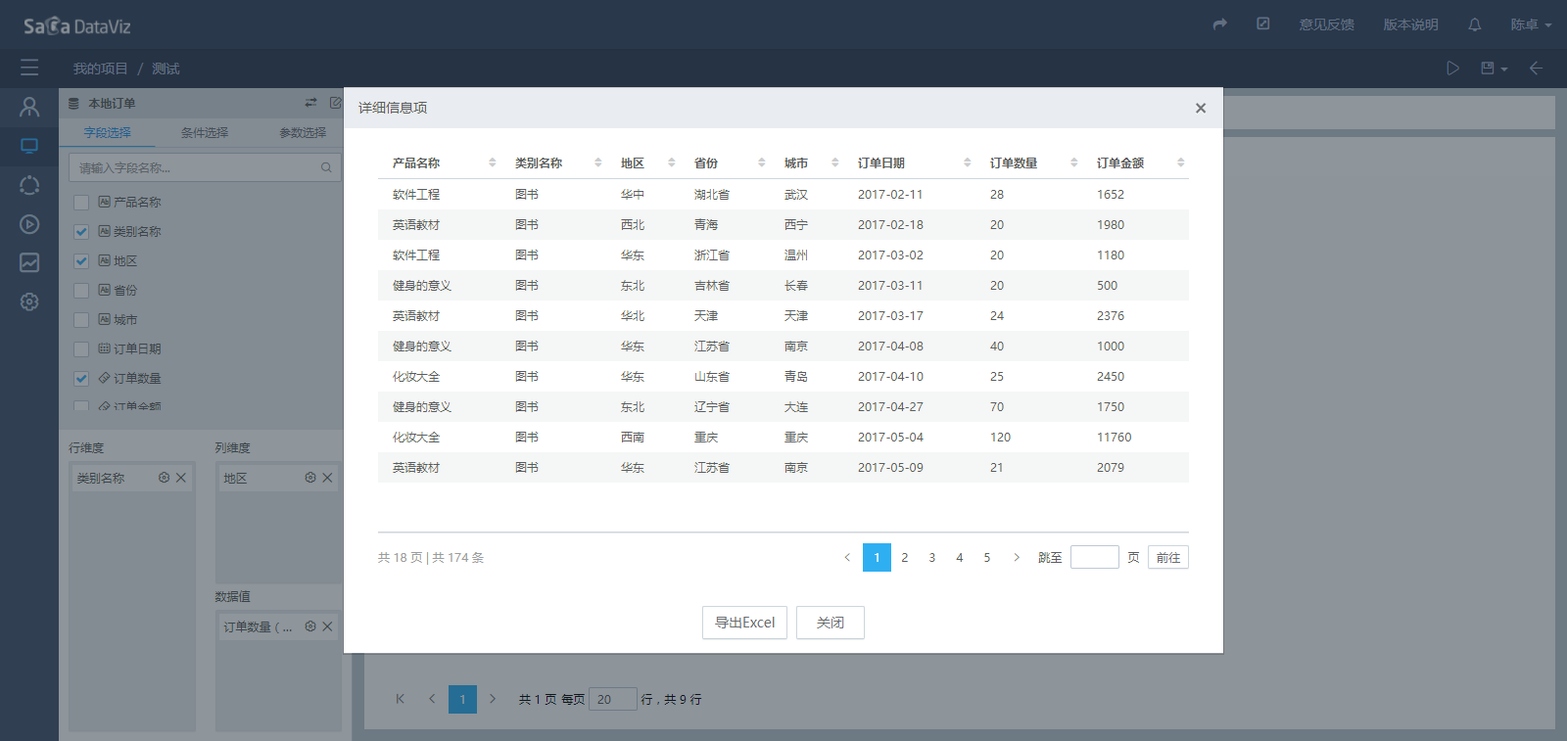Viewport: 1567px width, 741px height.
Task: Focus the 跳至 page number input
Action: (x=1095, y=557)
